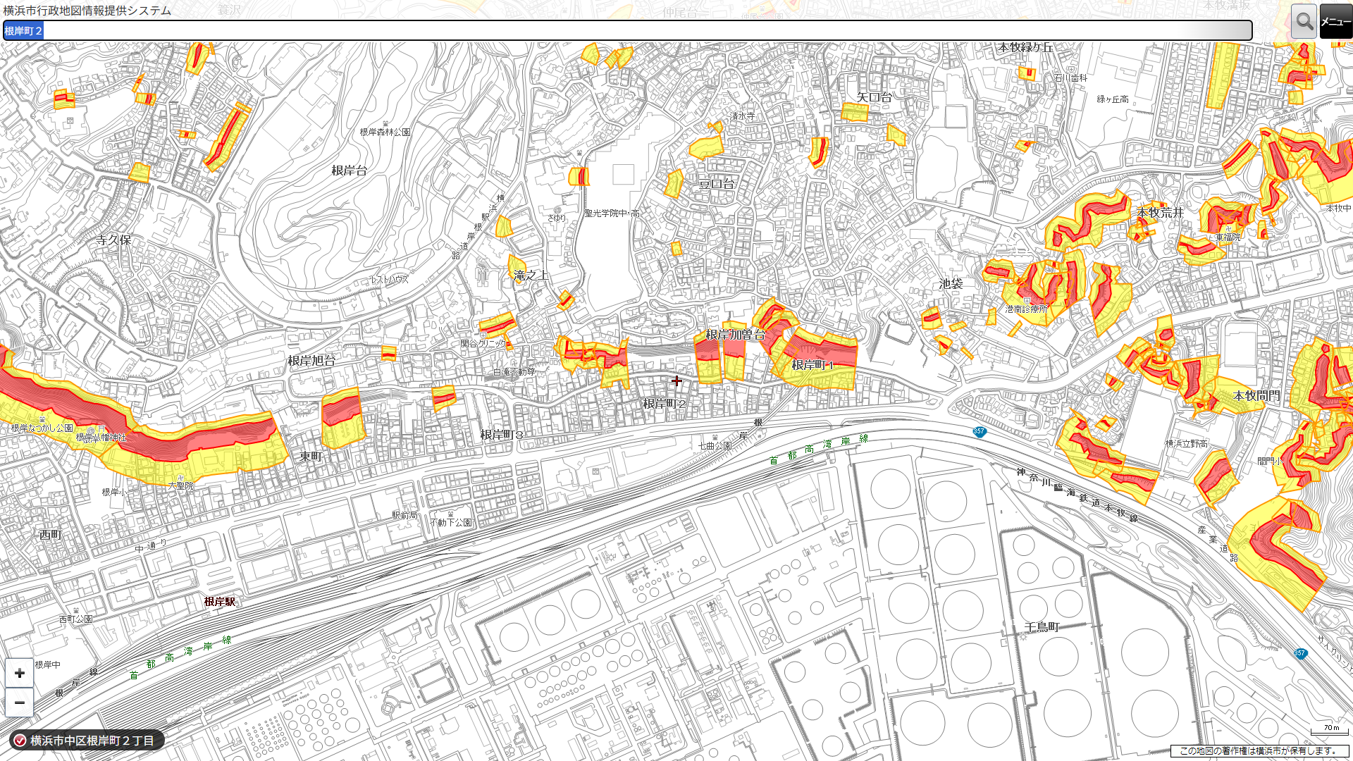
Task: Click the 根岸町1 hazard zone label
Action: pyautogui.click(x=812, y=364)
